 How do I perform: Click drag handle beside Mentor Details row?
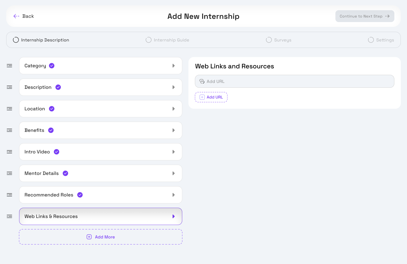click(x=9, y=173)
